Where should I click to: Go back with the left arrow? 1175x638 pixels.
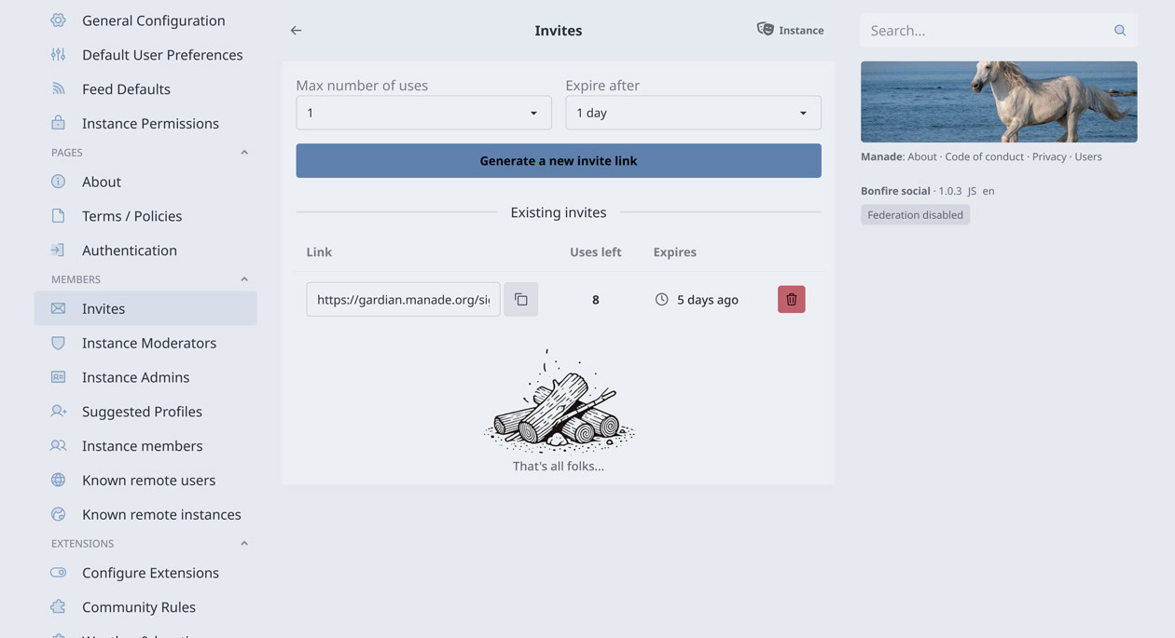point(296,31)
